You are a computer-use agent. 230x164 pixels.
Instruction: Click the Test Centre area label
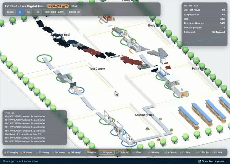(x=97, y=69)
